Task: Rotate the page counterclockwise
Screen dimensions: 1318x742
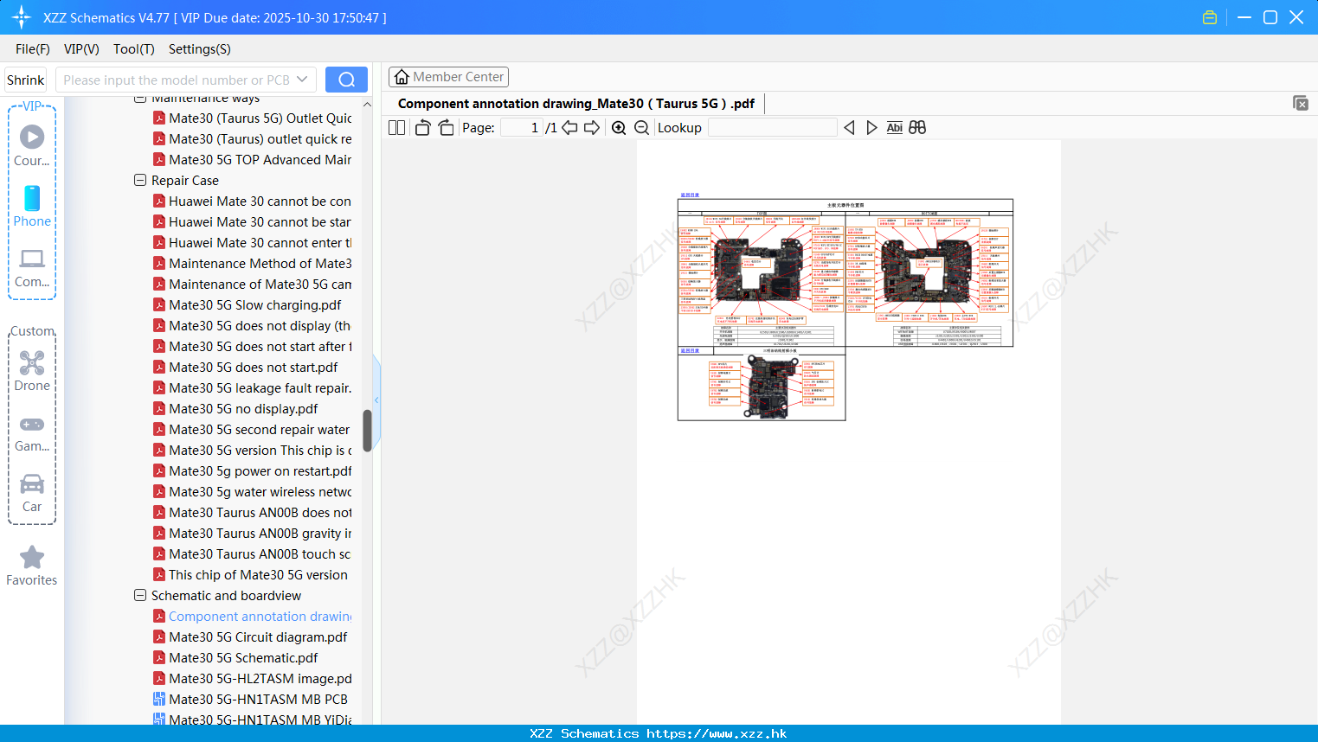Action: point(422,128)
